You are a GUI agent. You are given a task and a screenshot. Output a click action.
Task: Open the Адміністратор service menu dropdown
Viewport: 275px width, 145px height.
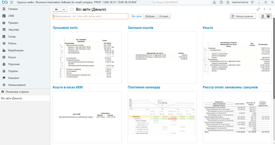click(252, 2)
